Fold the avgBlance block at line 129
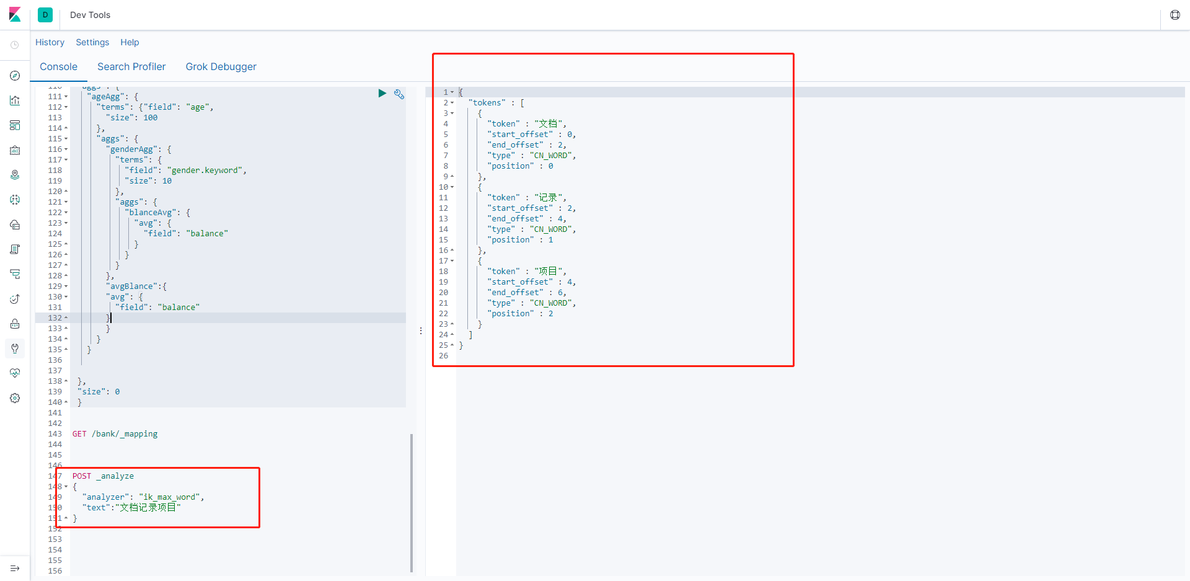This screenshot has width=1190, height=581. tap(66, 286)
